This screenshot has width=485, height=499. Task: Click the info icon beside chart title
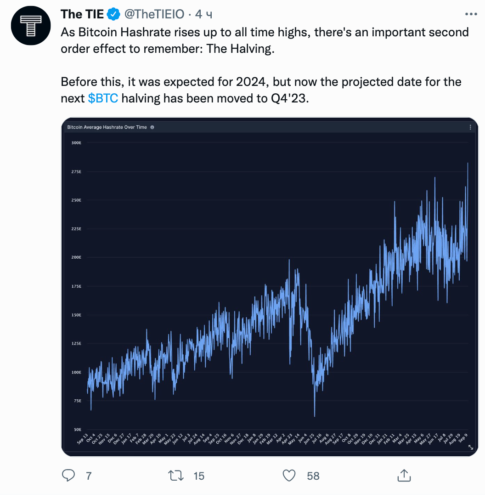pyautogui.click(x=152, y=127)
